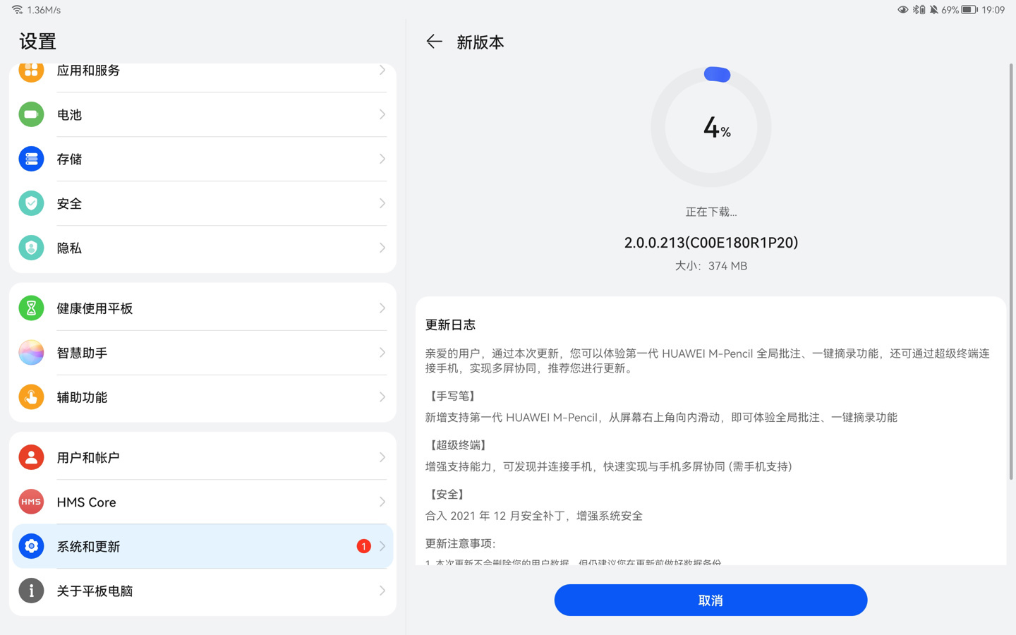Tap the 【安全】 changelog heading
This screenshot has width=1016, height=635.
(x=447, y=495)
